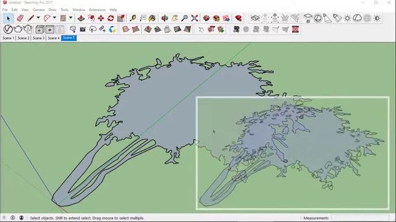Open V-Ray adjust light intensity tool
This screenshot has height=222, width=396.
pyautogui.click(x=377, y=18)
